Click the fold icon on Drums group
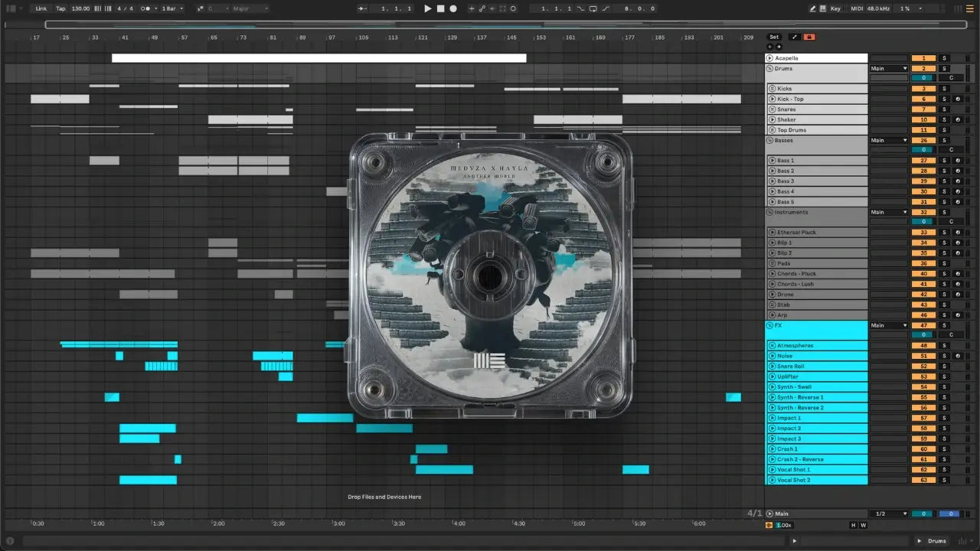This screenshot has height=551, width=980. 770,69
